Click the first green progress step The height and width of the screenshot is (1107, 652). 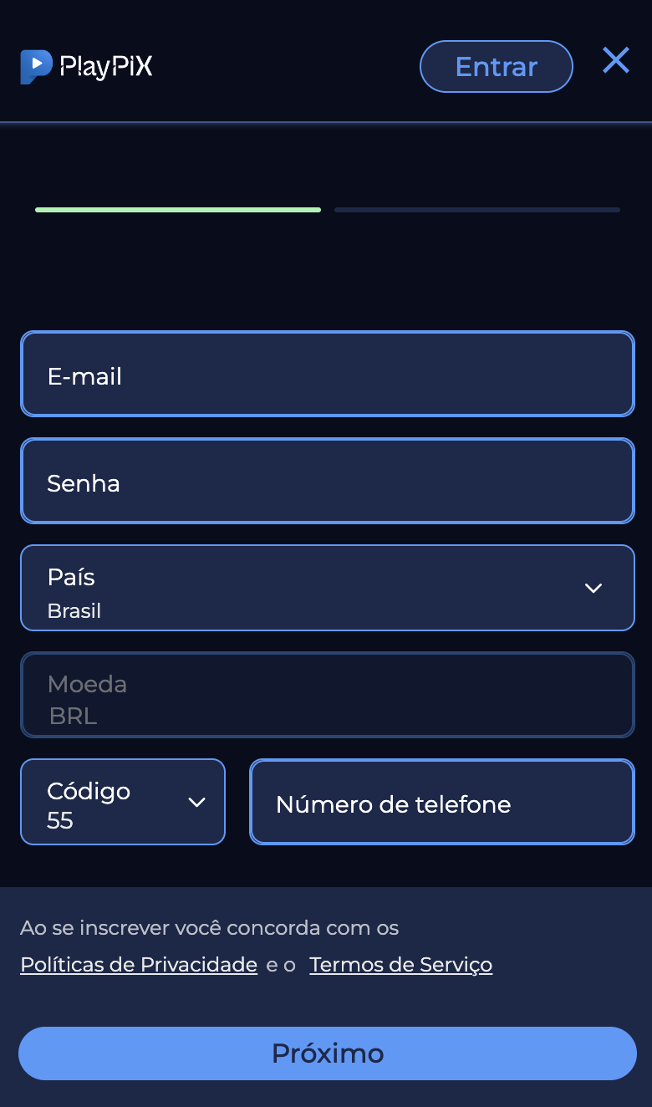pos(178,210)
